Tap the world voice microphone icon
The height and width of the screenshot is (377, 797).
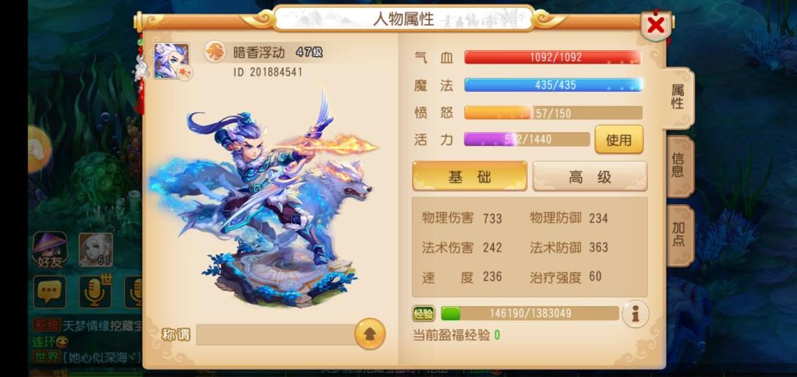click(x=95, y=291)
